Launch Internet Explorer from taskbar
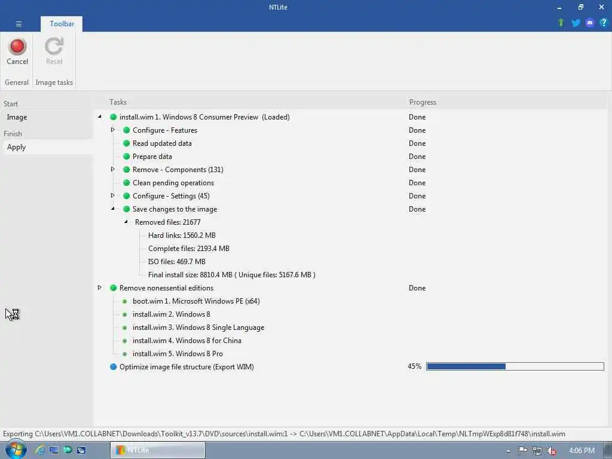Screen dimensions: 612x459 pos(39,450)
